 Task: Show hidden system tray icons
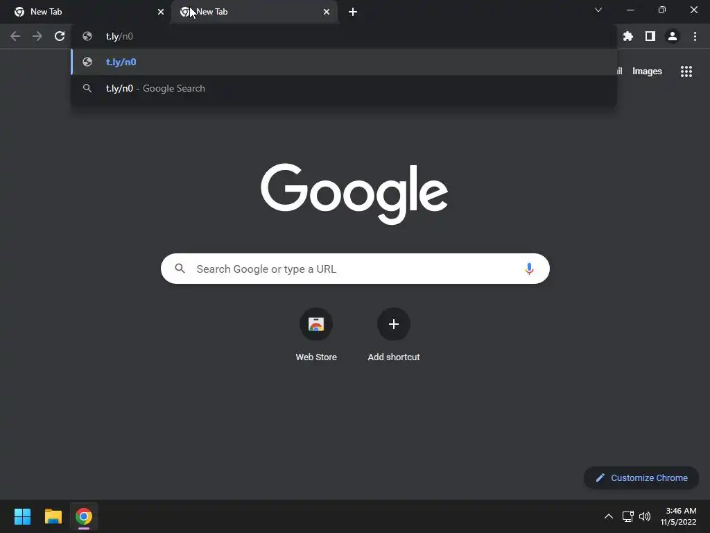(x=609, y=516)
